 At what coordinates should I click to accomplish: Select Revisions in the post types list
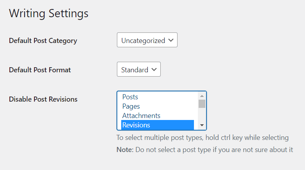tap(158, 125)
